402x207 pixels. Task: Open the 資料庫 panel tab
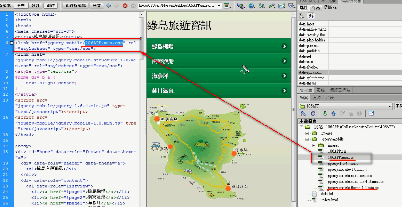pyautogui.click(x=306, y=90)
